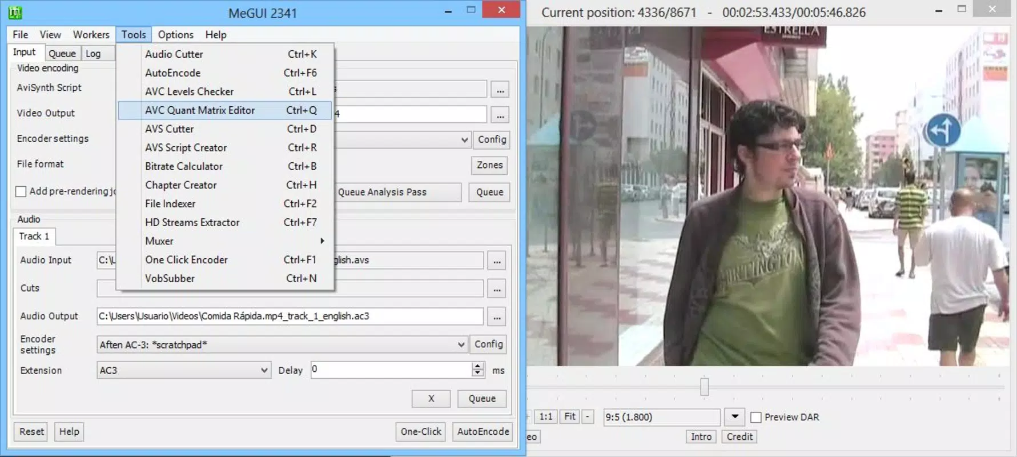The width and height of the screenshot is (1017, 457).
Task: Open AVS Script Creator
Action: [x=224, y=147]
